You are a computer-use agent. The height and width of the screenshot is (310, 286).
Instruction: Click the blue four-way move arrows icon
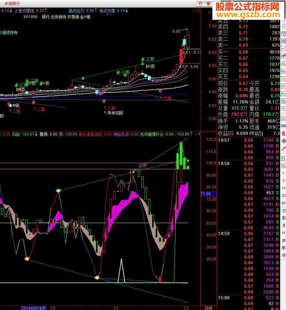tap(284, 141)
